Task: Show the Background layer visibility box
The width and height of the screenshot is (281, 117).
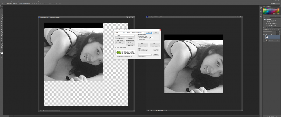Action: click(264, 40)
